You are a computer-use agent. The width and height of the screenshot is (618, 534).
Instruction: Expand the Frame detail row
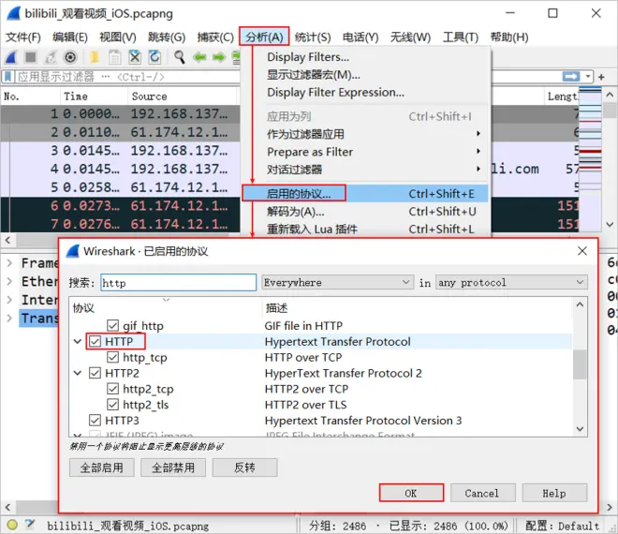pos(9,262)
